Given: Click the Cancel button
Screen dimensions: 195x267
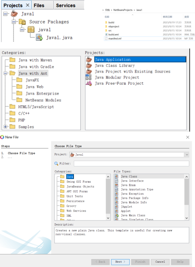Looking at the screenshot, I should (x=160, y=262).
